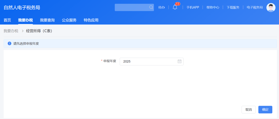This screenshot has height=119, width=279.
Task: Click the red 13 notification badge
Action: coord(177,4)
